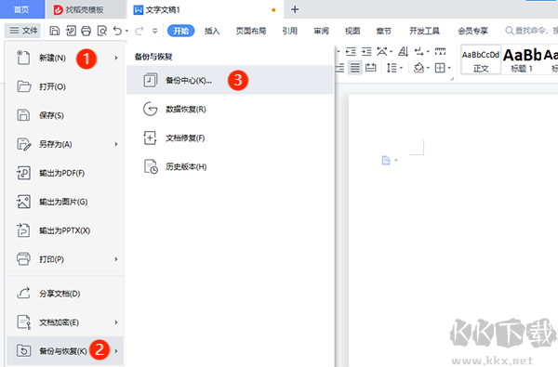Image resolution: width=558 pixels, height=367 pixels.
Task: Open 备份中心(K) in submenu
Action: (x=230, y=80)
